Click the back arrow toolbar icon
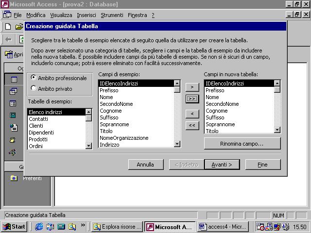Image resolution: width=311 pixels, height=233 pixels. coord(8,39)
